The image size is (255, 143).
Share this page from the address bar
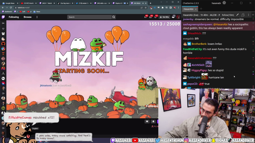click(142, 8)
